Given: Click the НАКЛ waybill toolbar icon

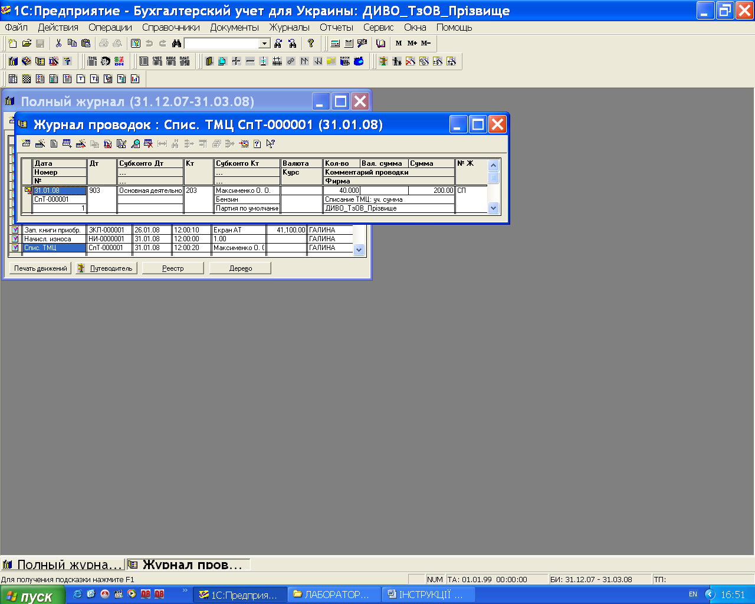Looking at the screenshot, I should (x=171, y=61).
